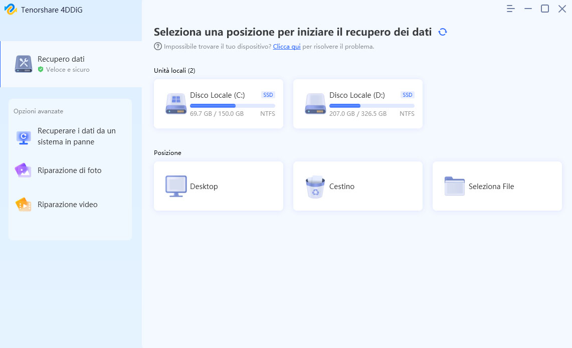
Task: Select the Recupero dati sidebar tab
Action: click(71, 64)
